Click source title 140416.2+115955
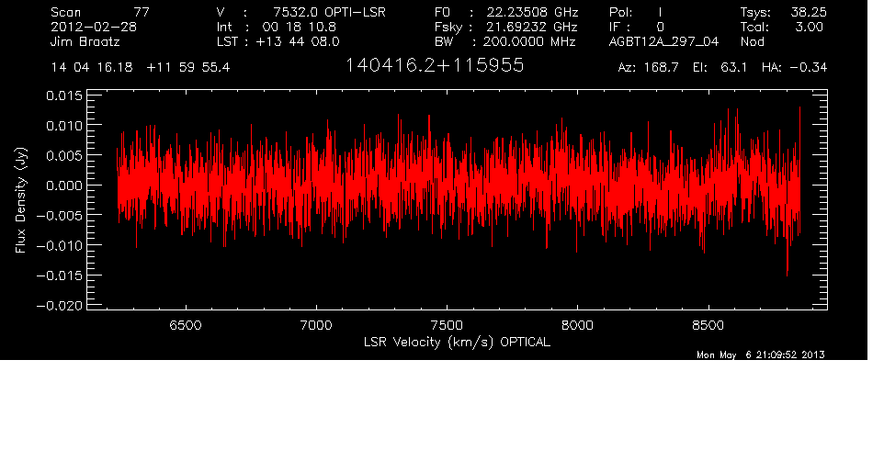The height and width of the screenshot is (450, 884). (434, 65)
